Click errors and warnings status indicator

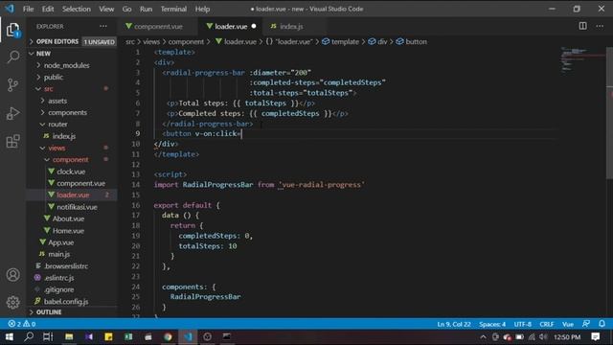coord(22,324)
